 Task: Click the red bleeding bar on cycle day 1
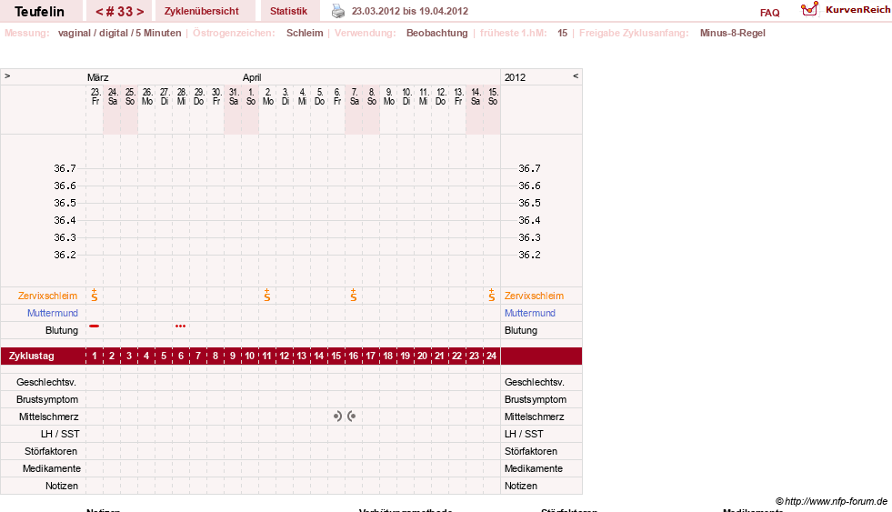[x=95, y=326]
